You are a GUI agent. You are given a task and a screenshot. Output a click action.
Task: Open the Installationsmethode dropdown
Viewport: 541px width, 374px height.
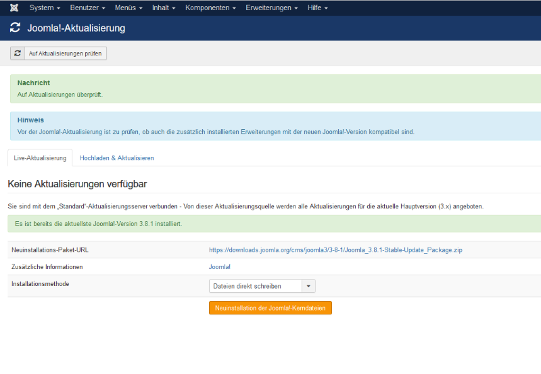pyautogui.click(x=262, y=286)
